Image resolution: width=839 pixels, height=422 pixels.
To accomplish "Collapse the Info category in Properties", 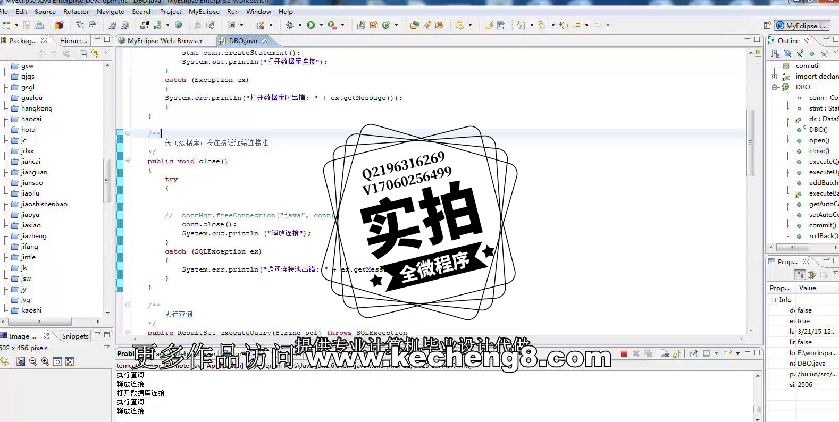I will click(x=774, y=300).
